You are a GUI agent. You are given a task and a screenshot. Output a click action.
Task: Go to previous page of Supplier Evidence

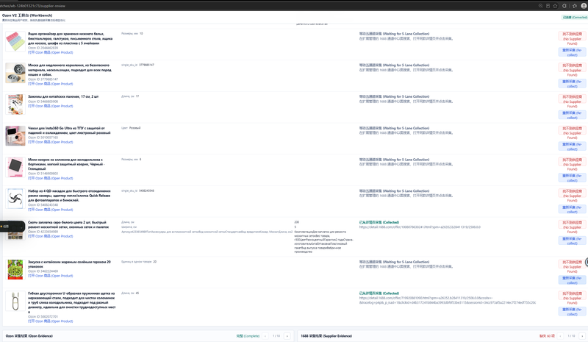click(x=560, y=336)
